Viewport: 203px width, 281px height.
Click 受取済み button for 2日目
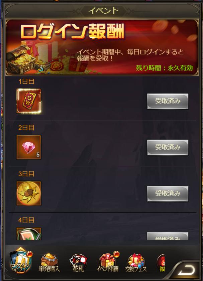coord(168,148)
